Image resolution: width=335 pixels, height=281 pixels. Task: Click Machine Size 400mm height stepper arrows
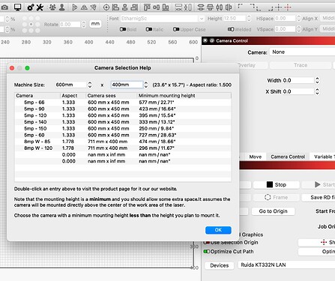[146, 85]
